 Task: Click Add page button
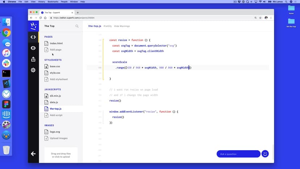55,49
